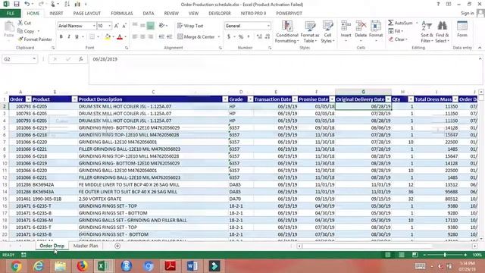
Task: Click the Paste clipboard icon
Action: click(x=9, y=27)
